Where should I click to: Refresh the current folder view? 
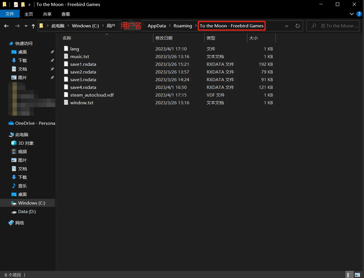[x=298, y=26]
